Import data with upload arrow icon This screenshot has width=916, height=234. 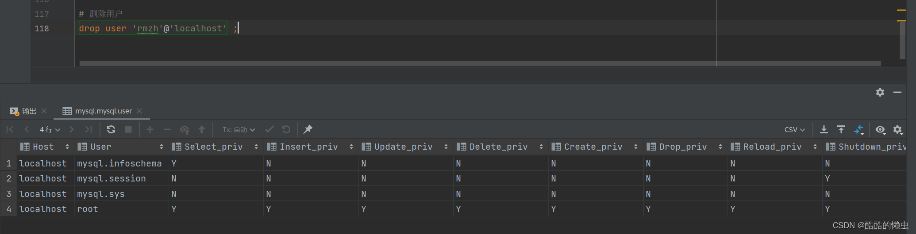coord(841,129)
